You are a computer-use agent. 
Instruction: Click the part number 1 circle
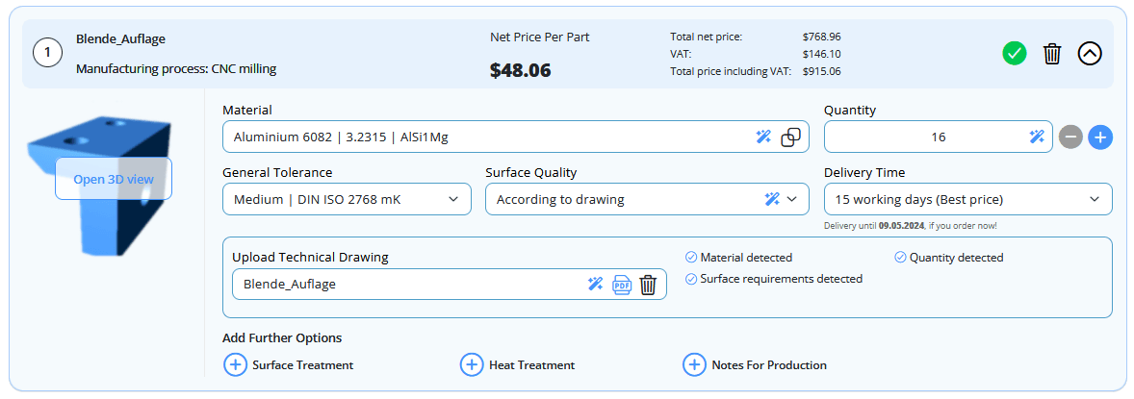click(48, 54)
